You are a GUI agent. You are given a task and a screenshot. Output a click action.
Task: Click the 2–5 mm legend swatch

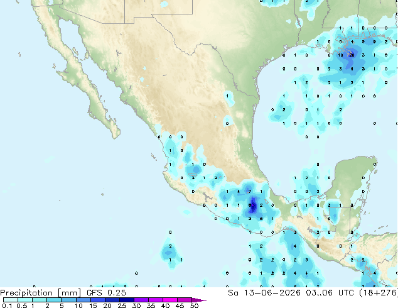[54, 300]
